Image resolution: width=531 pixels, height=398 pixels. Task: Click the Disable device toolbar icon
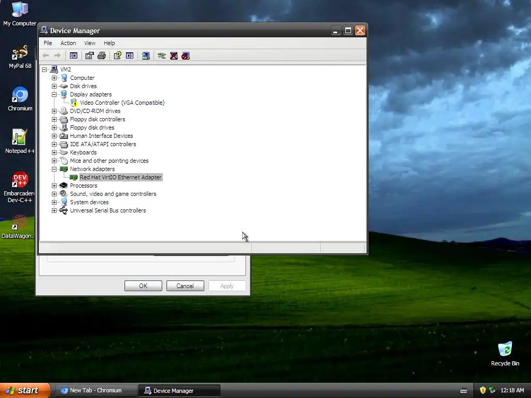186,55
